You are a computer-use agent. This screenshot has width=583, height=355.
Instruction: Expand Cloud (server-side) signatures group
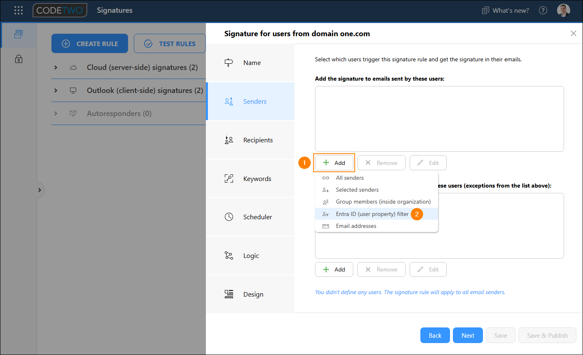[56, 67]
